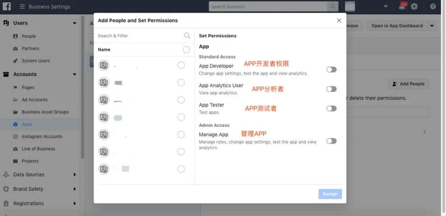446x216 pixels.
Task: Click the Ad Accounts icon
Action: 15,100
